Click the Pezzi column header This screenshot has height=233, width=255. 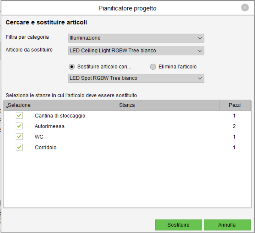coord(234,105)
